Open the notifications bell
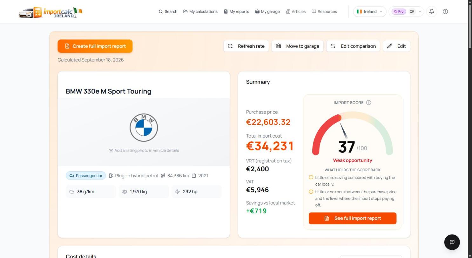The image size is (472, 258). (432, 11)
